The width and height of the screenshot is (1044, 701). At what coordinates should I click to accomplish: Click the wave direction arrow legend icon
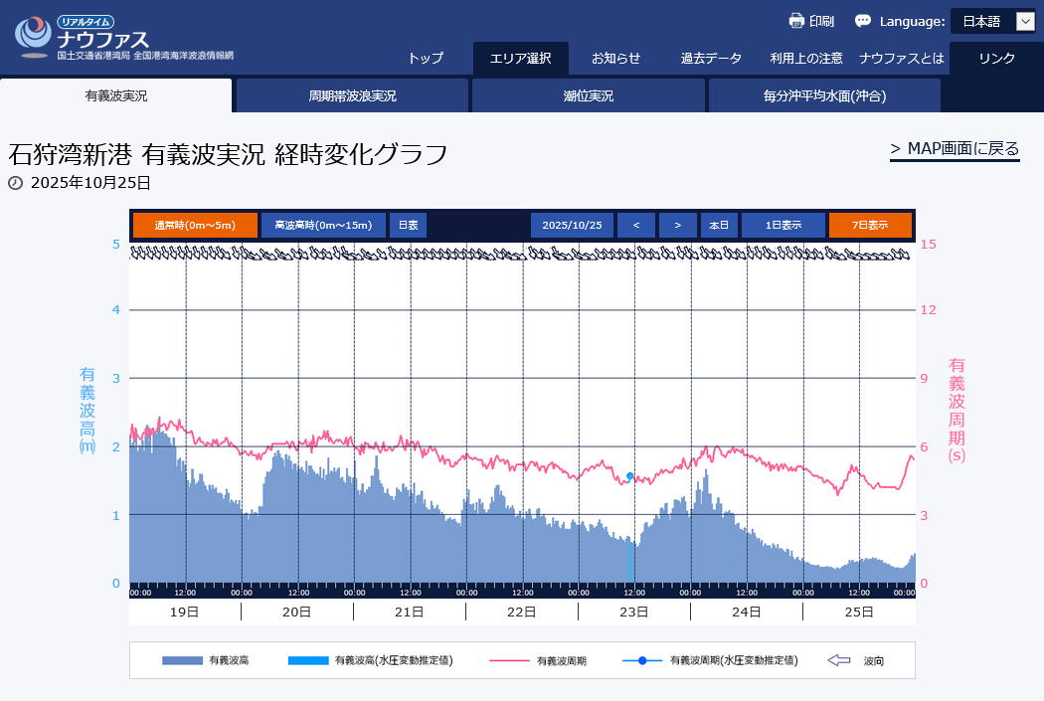[x=840, y=660]
